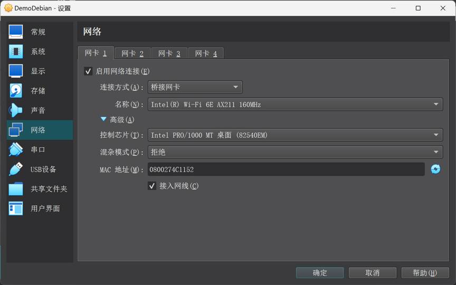
Task: Open 用户界面 (User interface) icon
Action: [x=16, y=208]
